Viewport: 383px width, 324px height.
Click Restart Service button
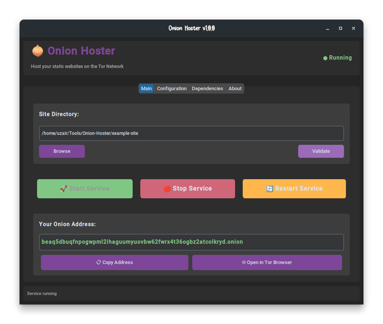(294, 188)
